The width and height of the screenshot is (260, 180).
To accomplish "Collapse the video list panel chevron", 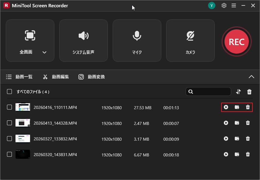I will [x=251, y=77].
